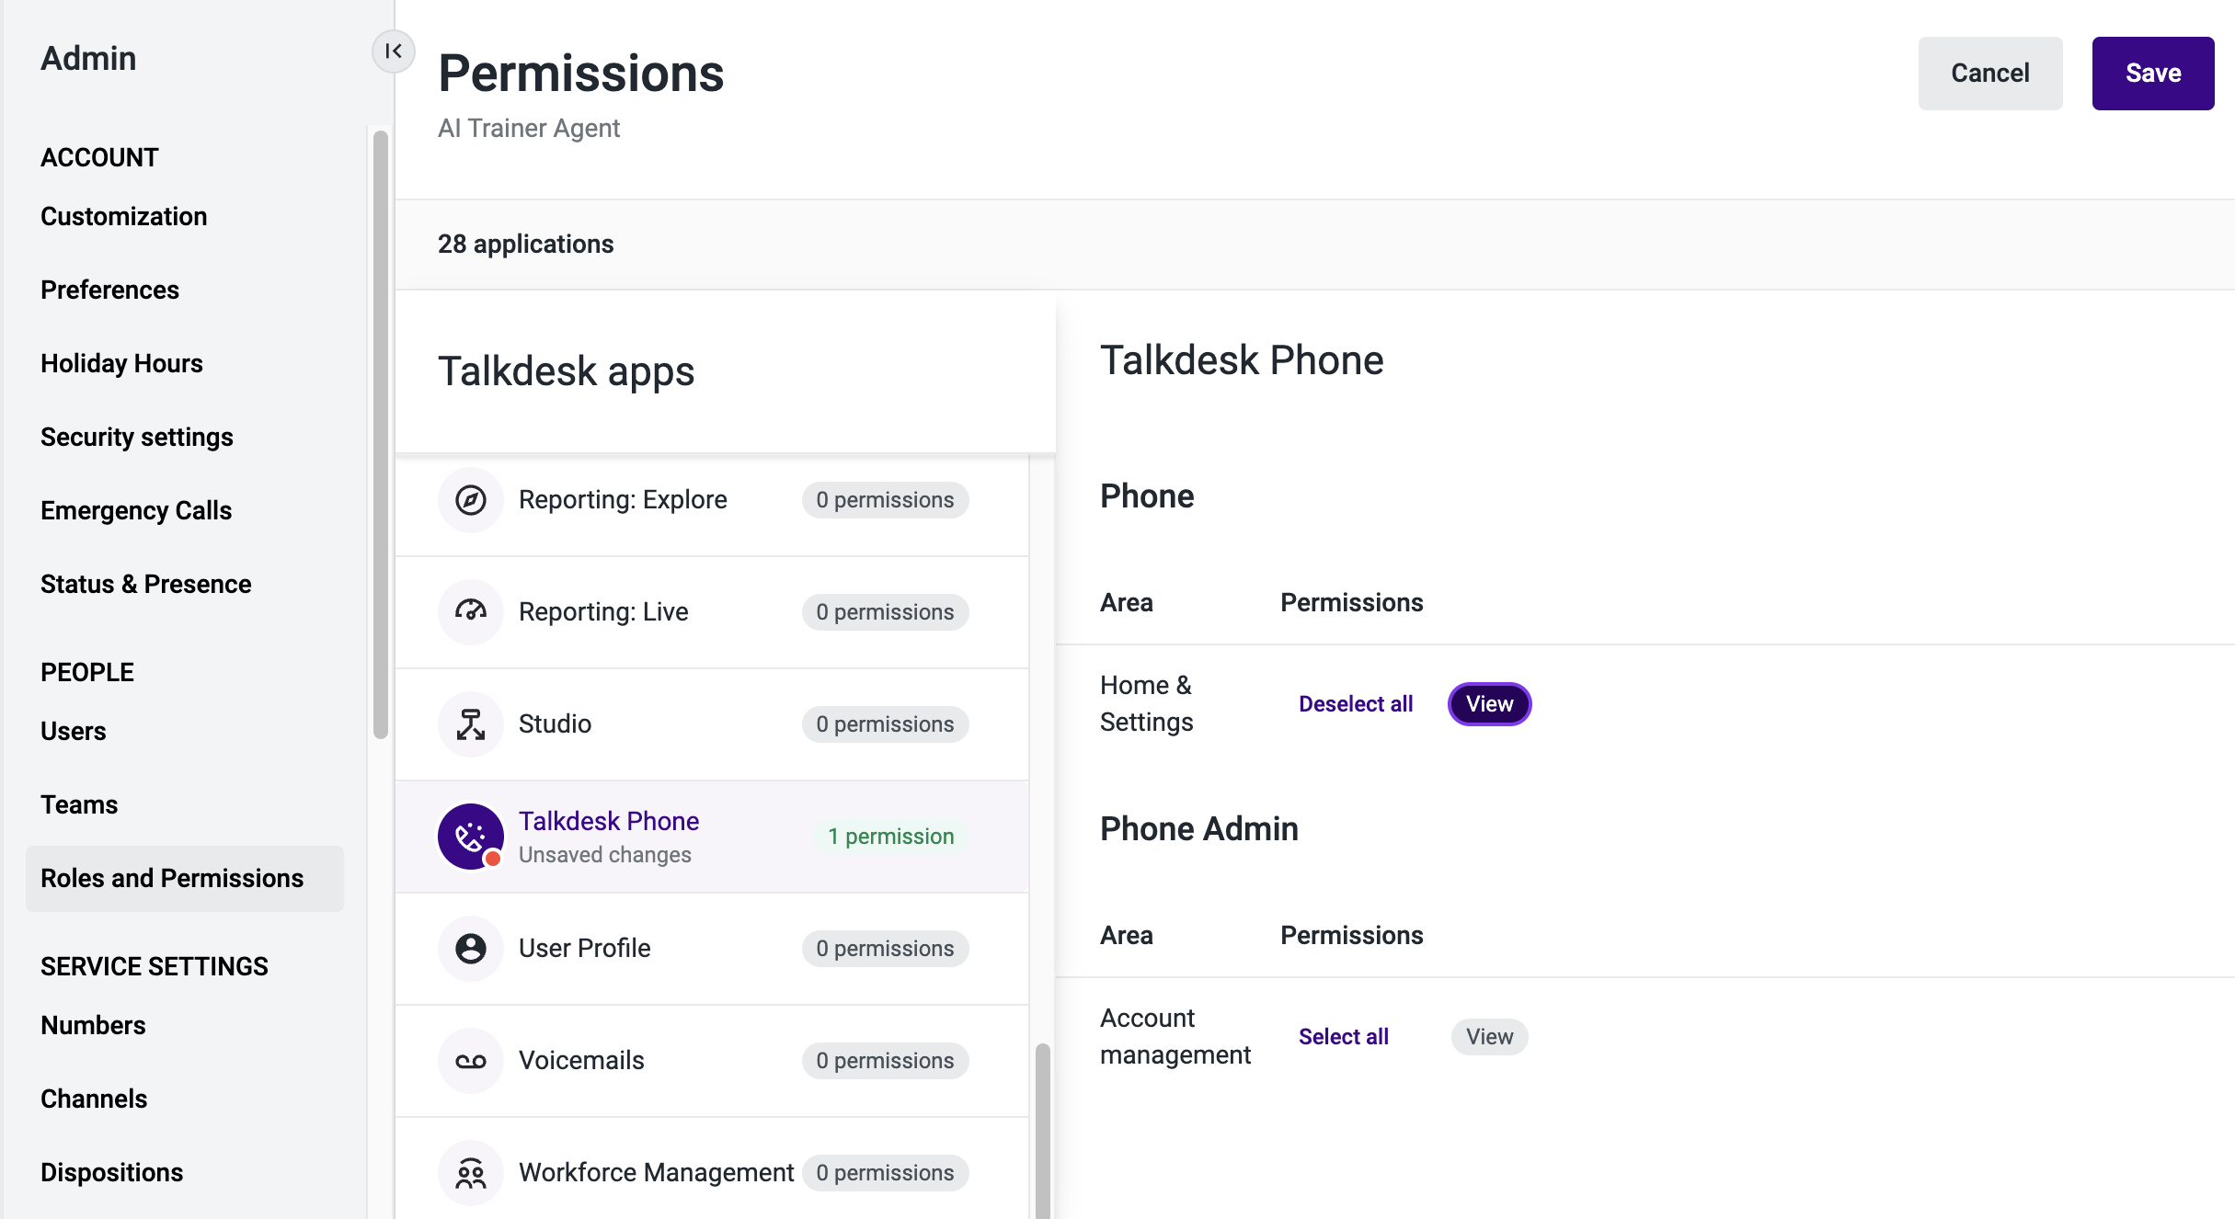Navigate to Emergency Calls
The image size is (2235, 1219).
tap(136, 511)
